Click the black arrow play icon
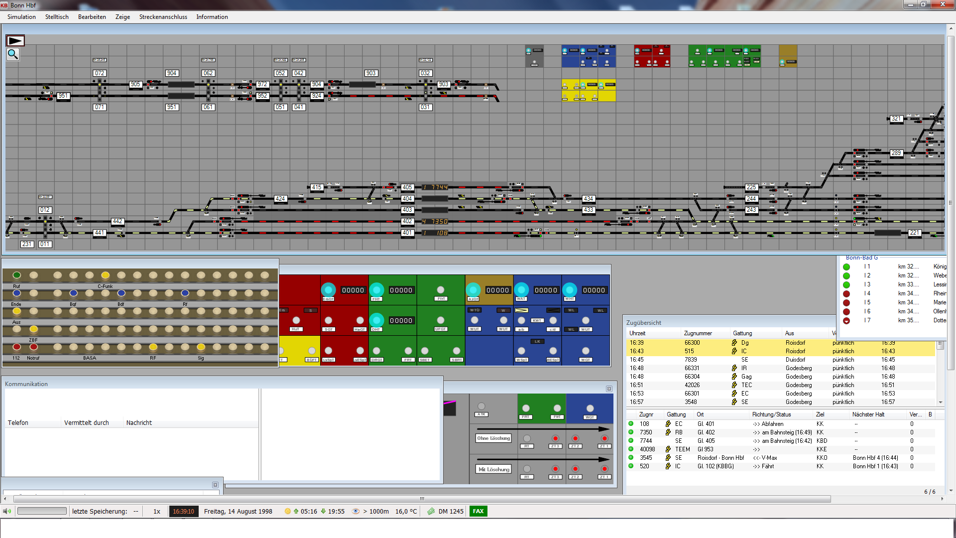The height and width of the screenshot is (538, 956). (15, 41)
